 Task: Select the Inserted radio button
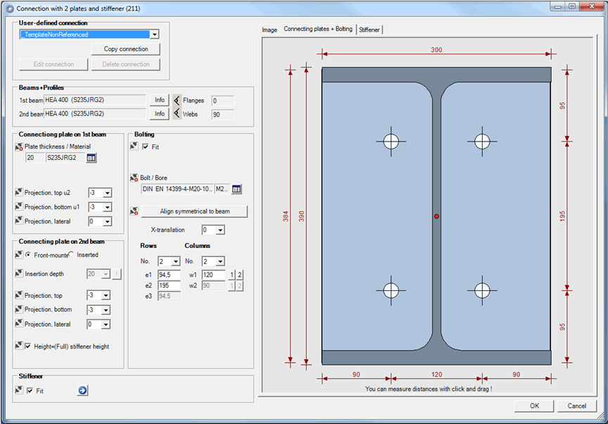point(71,255)
